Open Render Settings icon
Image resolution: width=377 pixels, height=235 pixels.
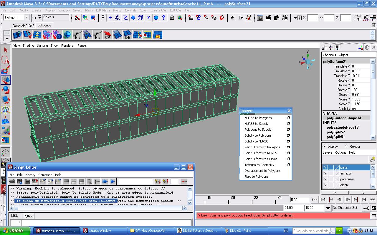285,18
